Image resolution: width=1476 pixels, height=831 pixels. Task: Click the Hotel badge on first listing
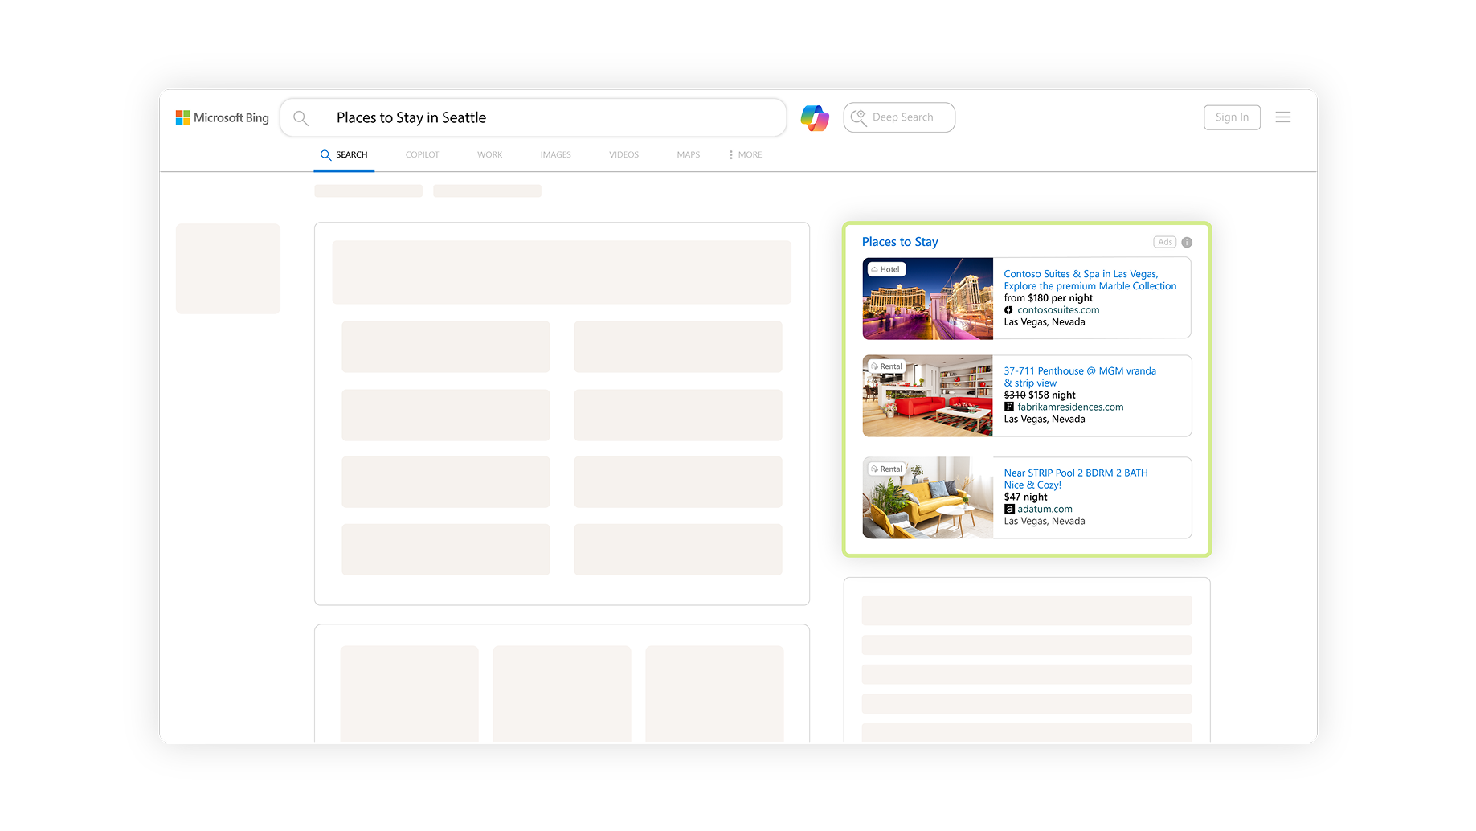886,269
